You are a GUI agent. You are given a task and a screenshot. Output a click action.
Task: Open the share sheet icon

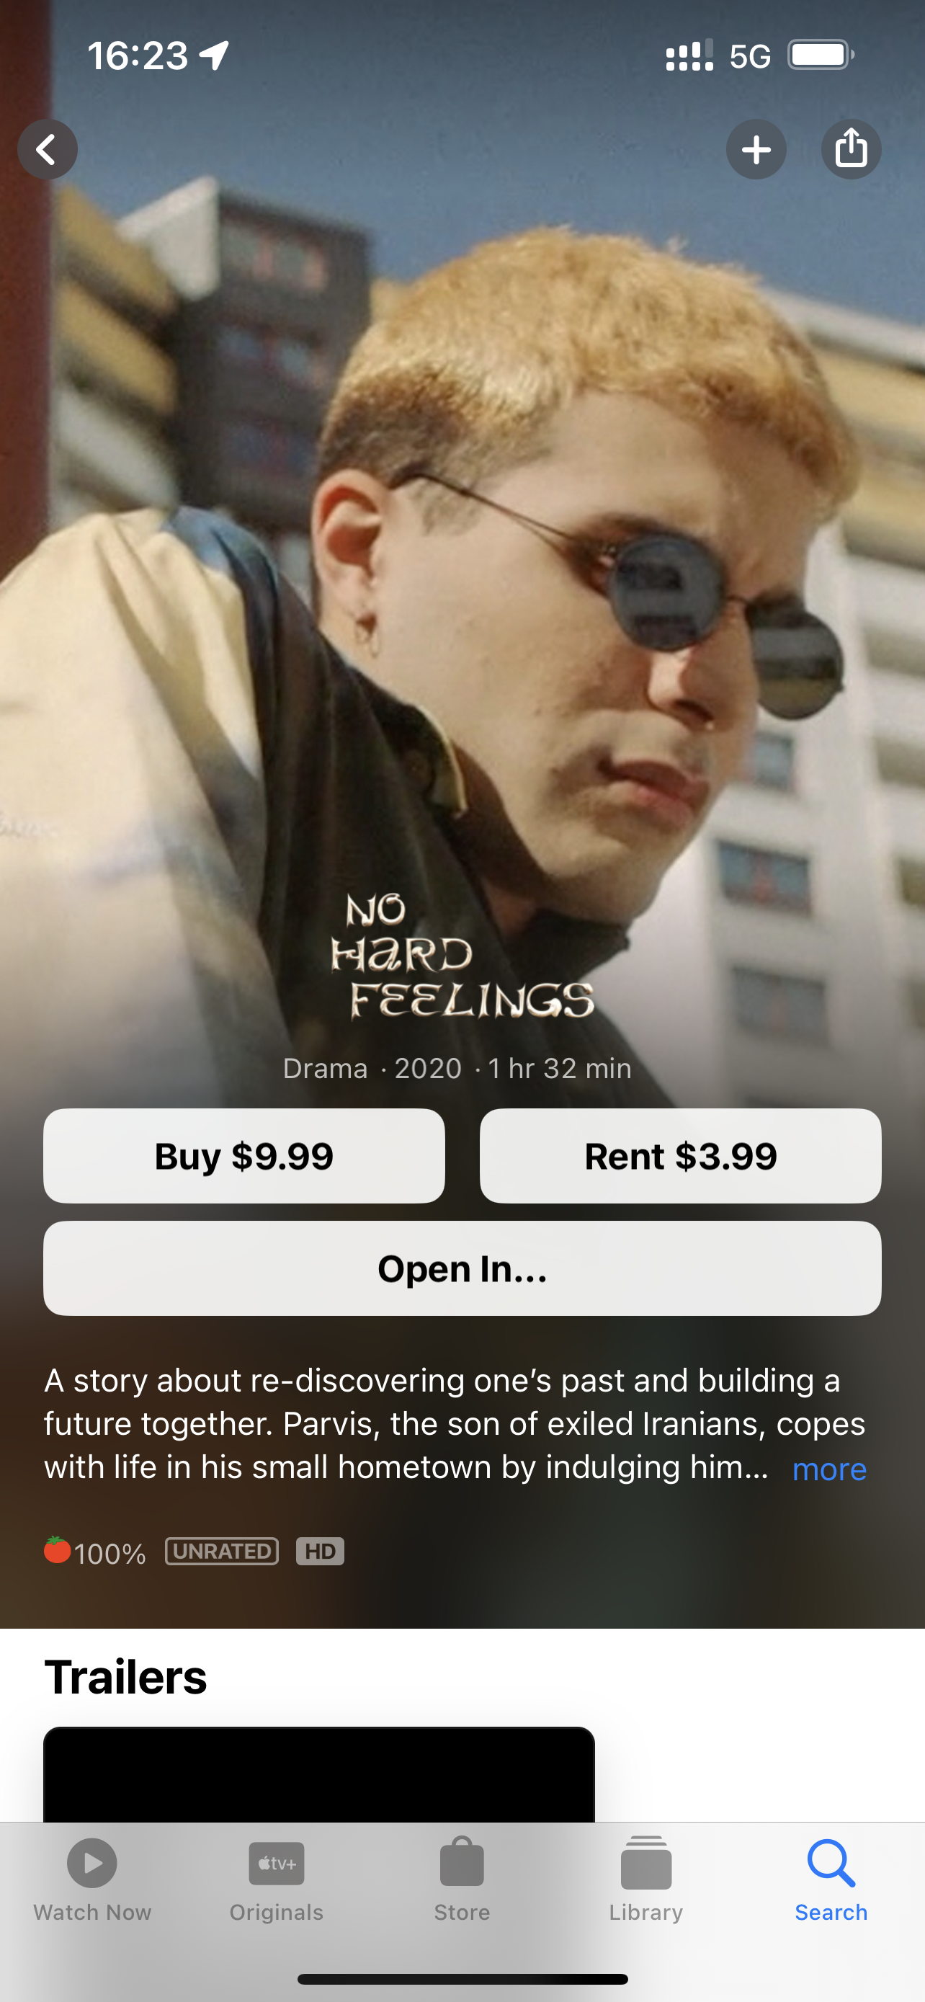(852, 149)
